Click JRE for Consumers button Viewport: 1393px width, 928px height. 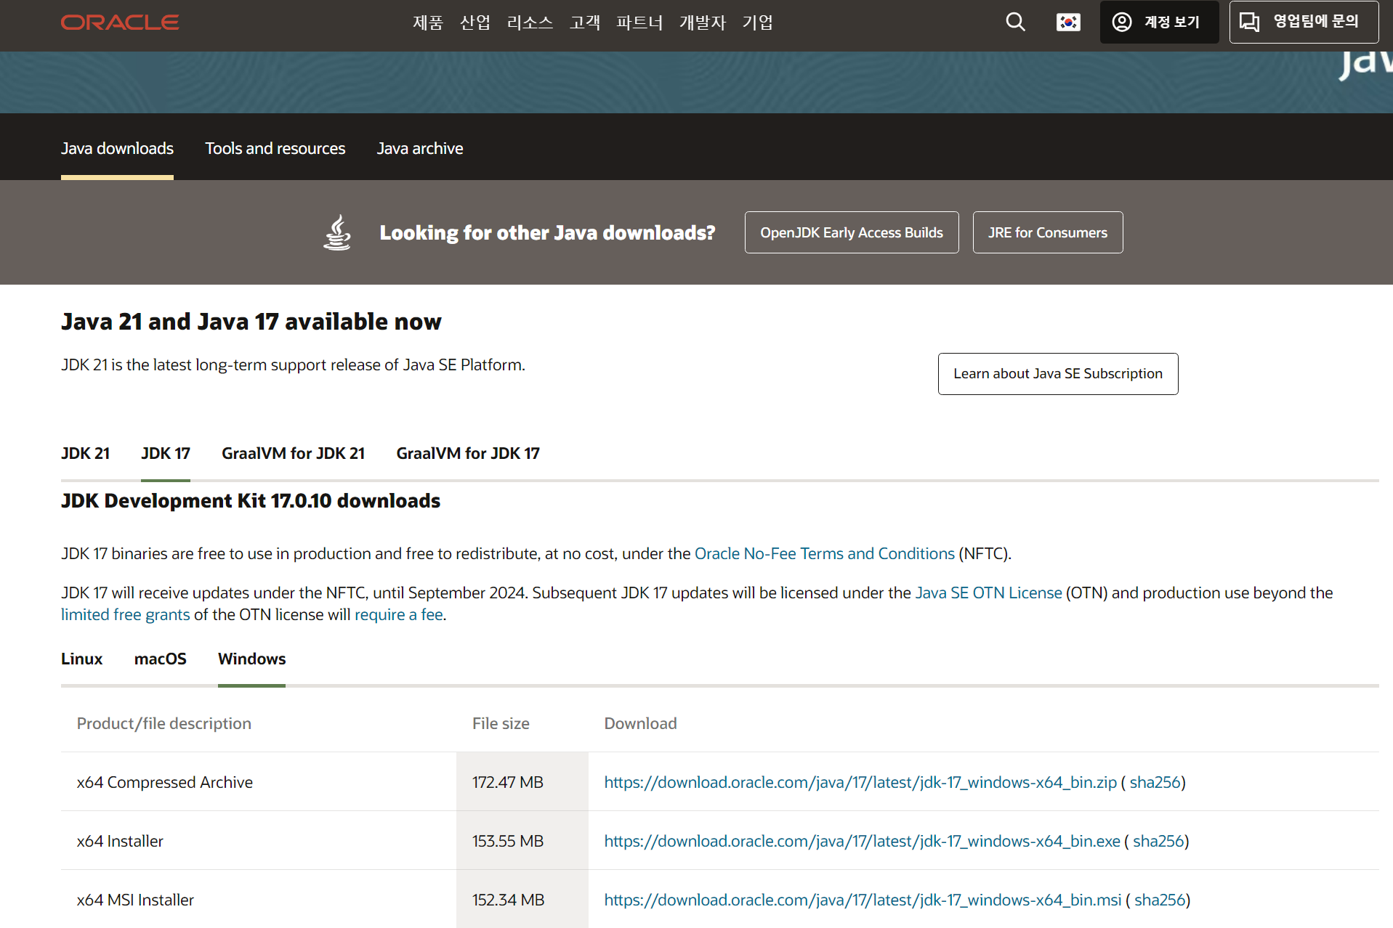tap(1048, 232)
